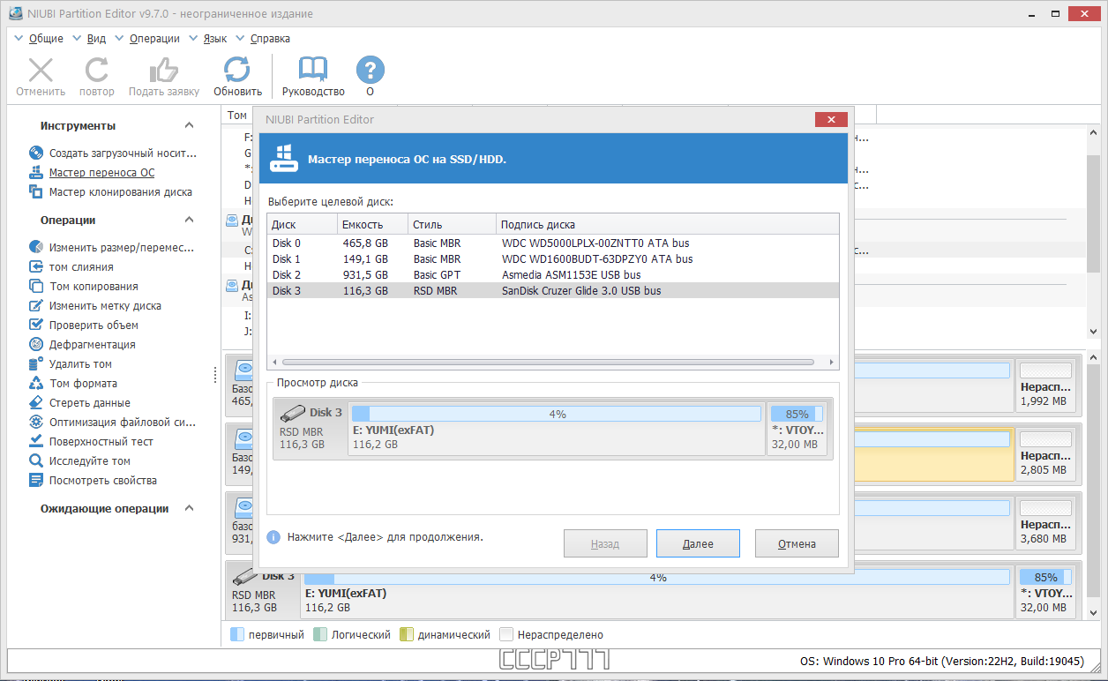Click the Изменить размер/переместить icon
Viewport: 1108px width, 681px height.
point(36,247)
